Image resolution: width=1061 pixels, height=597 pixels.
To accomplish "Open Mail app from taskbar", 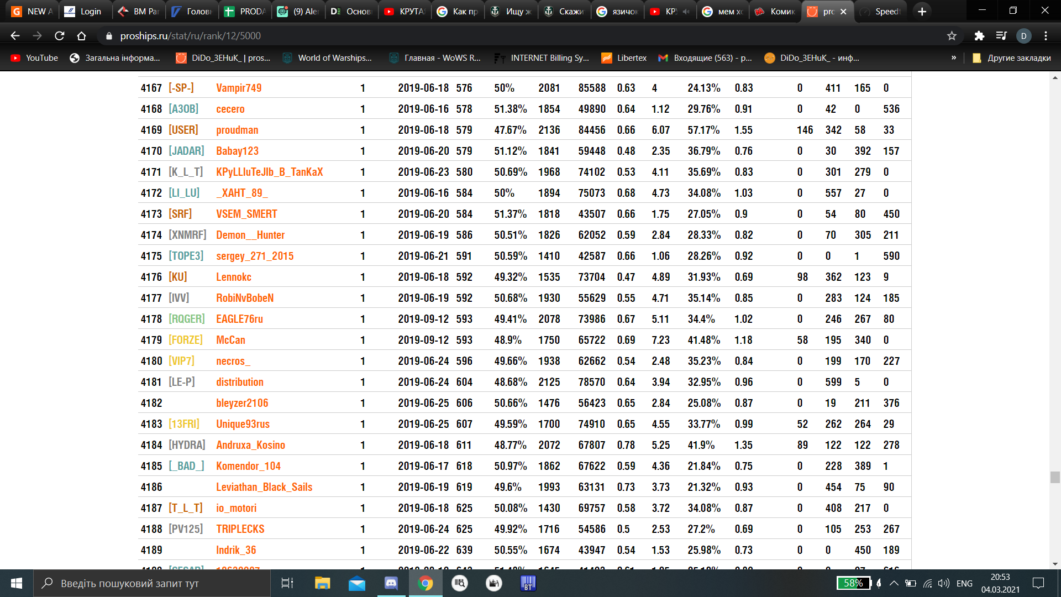I will coord(357,583).
